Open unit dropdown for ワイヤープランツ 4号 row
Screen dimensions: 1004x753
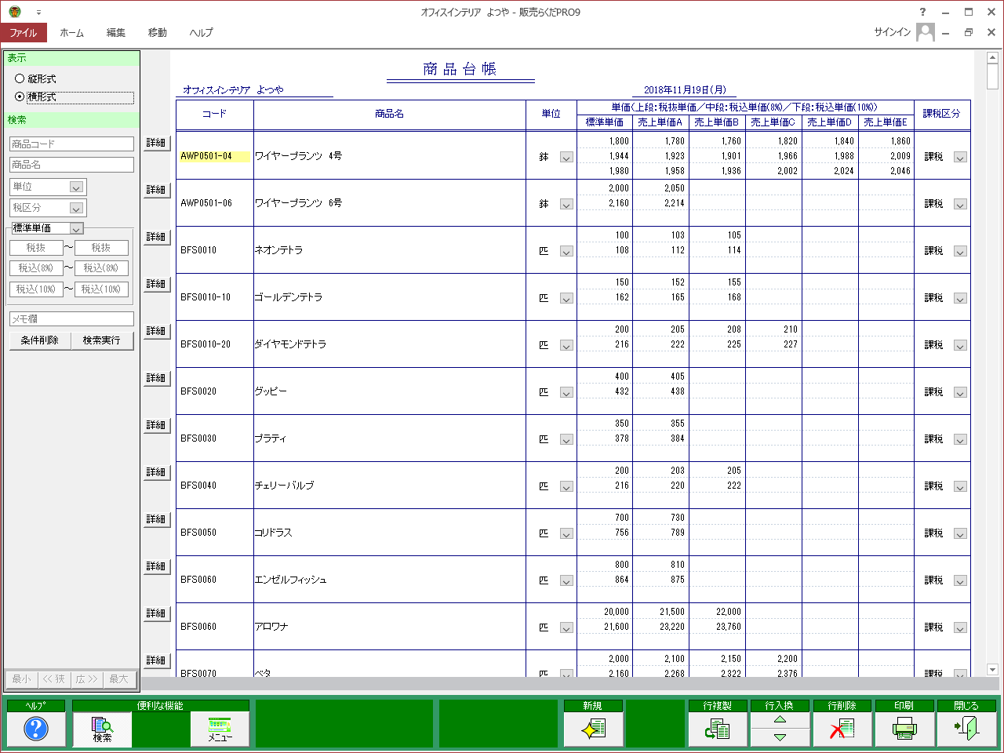(x=566, y=157)
